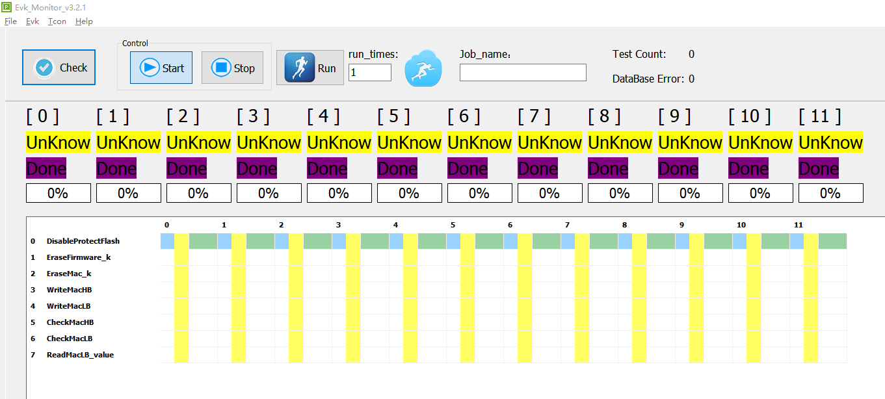
Task: Click the UnKnow status label for slot 0
Action: (58, 142)
